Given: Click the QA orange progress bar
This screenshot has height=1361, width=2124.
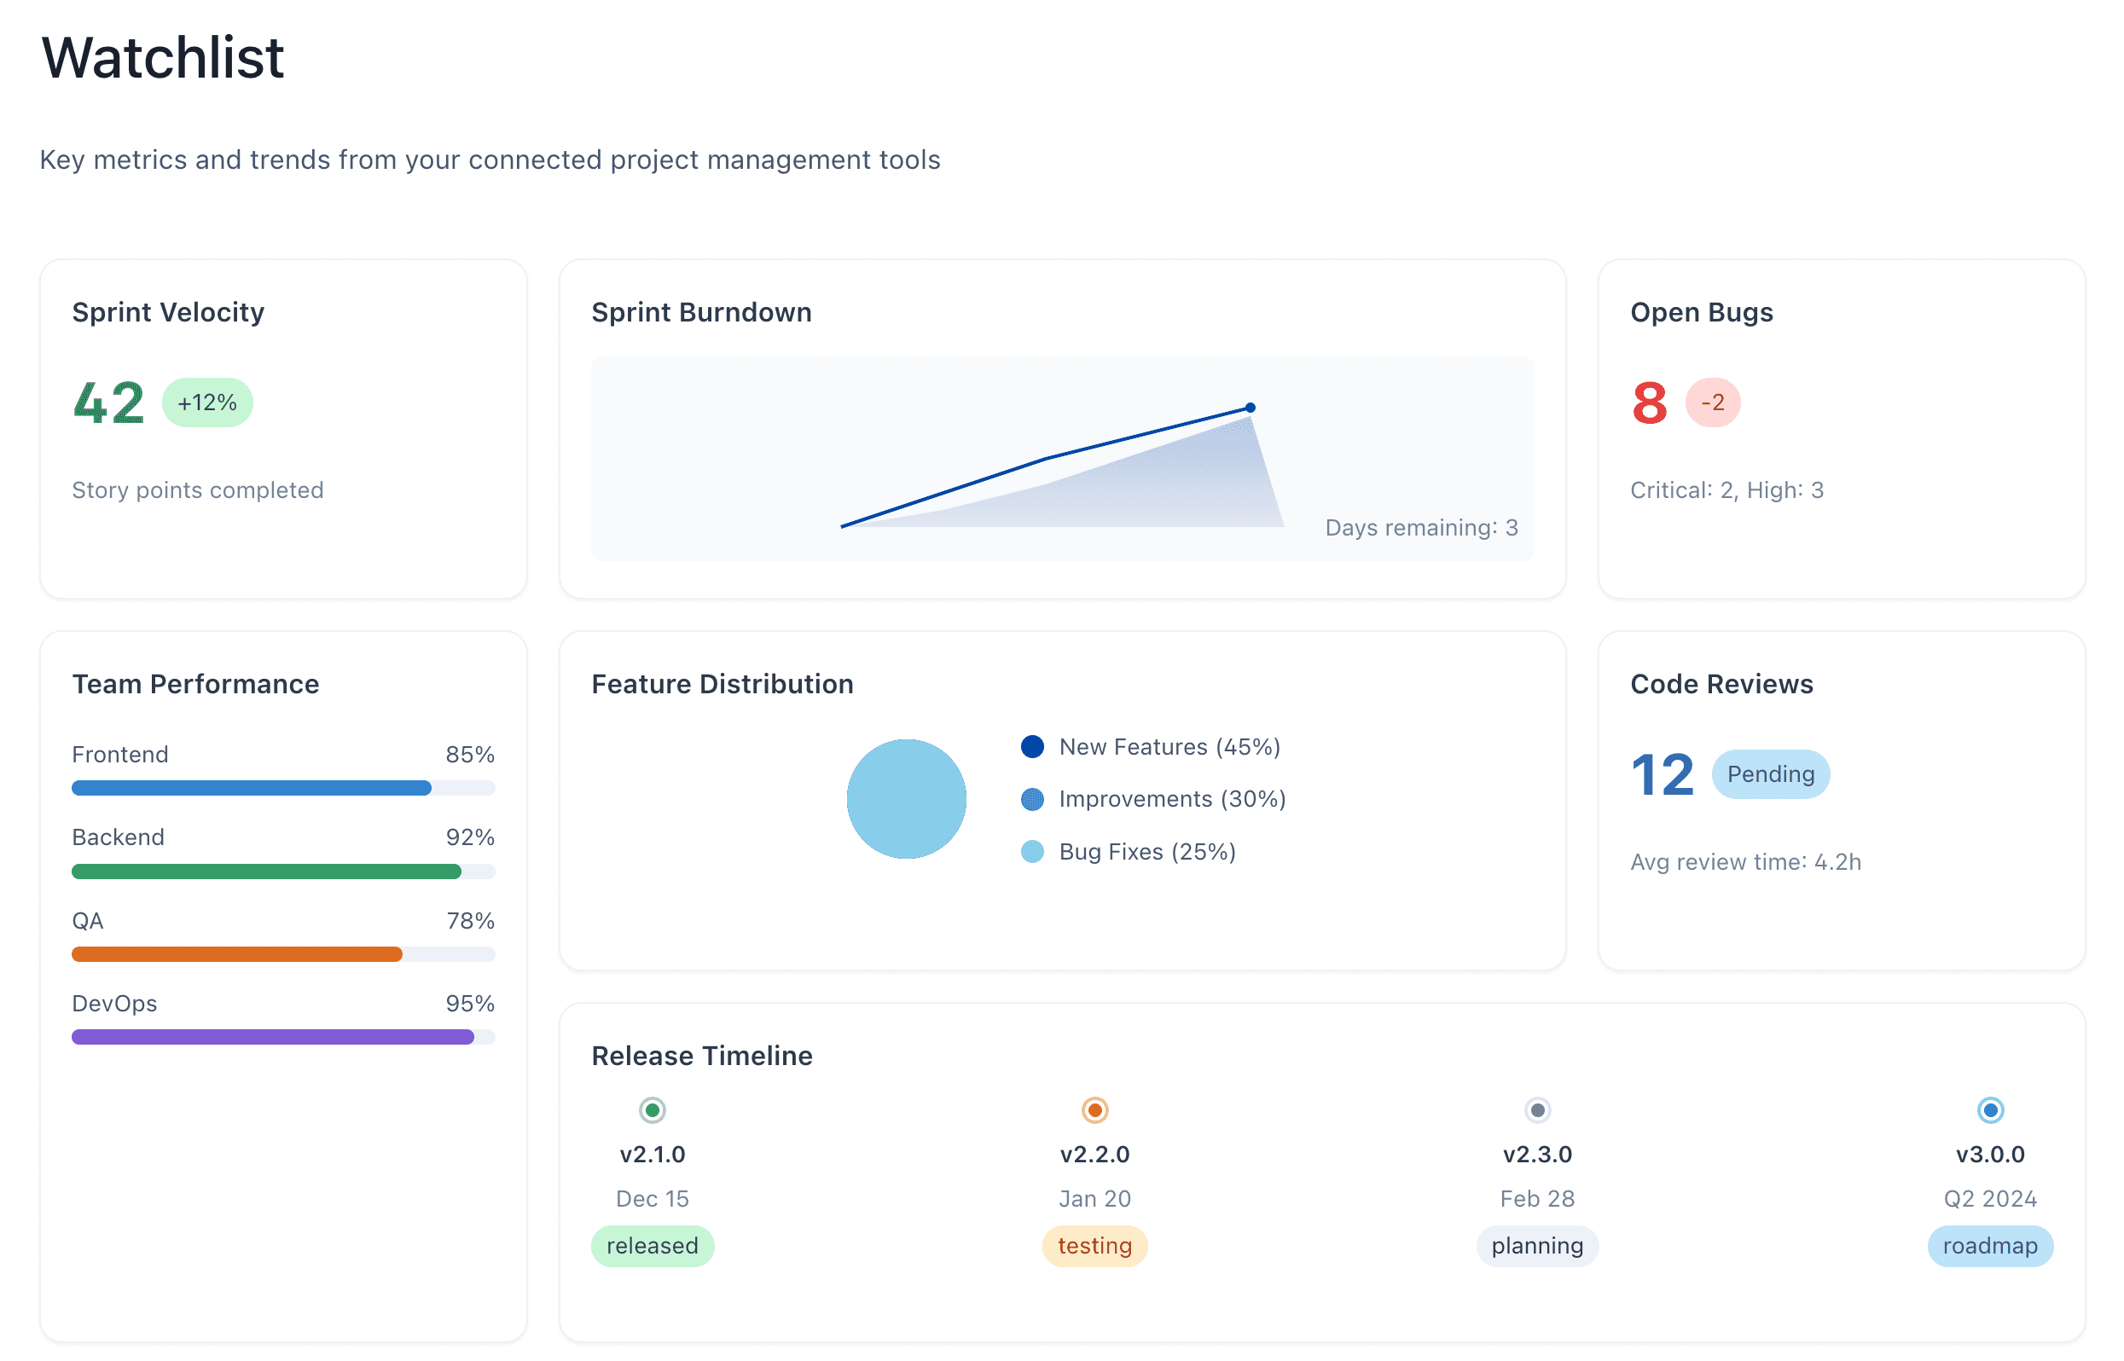Looking at the screenshot, I should [x=237, y=954].
